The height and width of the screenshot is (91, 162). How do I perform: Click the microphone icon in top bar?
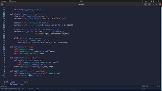coord(156,1)
